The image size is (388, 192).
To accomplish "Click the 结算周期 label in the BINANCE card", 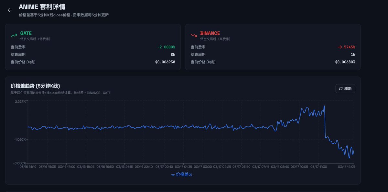I will pyautogui.click(x=198, y=55).
